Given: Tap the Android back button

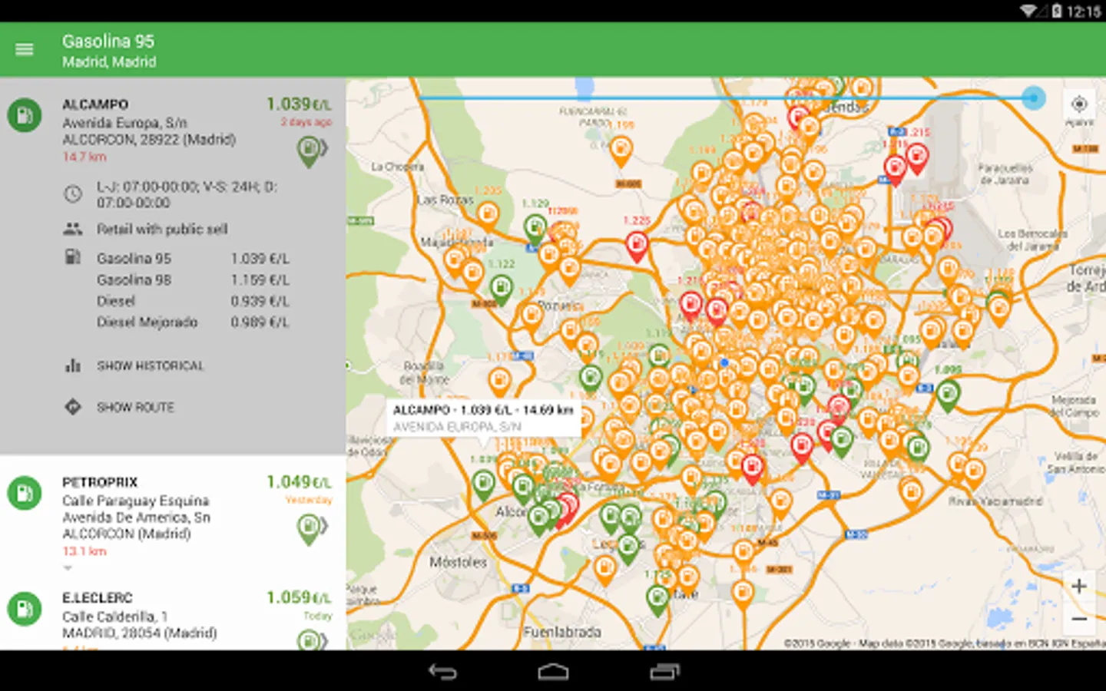Looking at the screenshot, I should [442, 672].
